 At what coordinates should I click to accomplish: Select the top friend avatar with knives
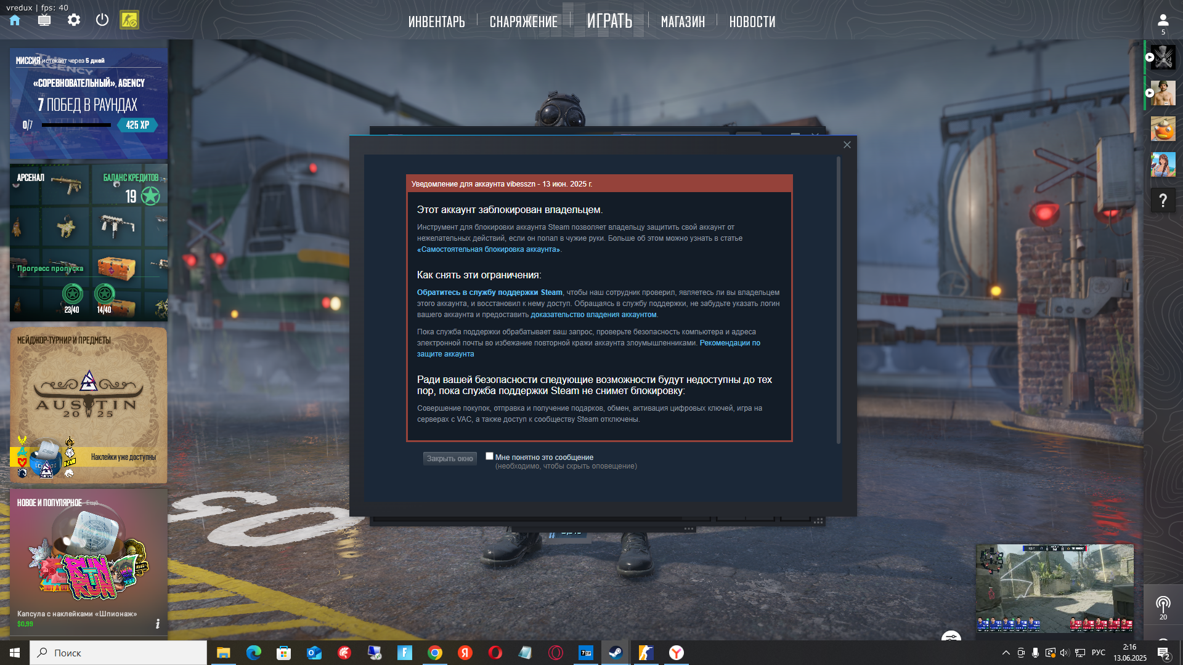point(1163,57)
